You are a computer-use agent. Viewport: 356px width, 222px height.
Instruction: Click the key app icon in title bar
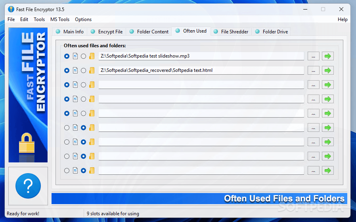click(11, 9)
